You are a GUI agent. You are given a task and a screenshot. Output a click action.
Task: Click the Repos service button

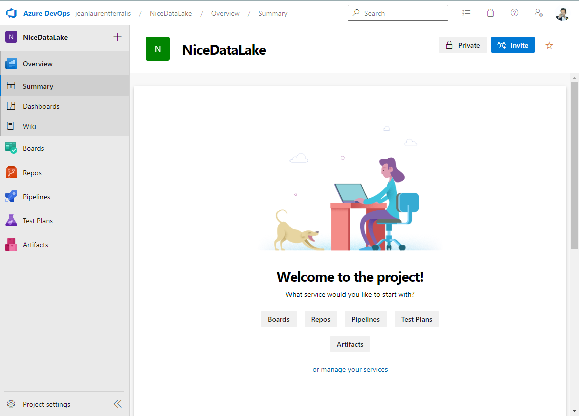tap(321, 319)
